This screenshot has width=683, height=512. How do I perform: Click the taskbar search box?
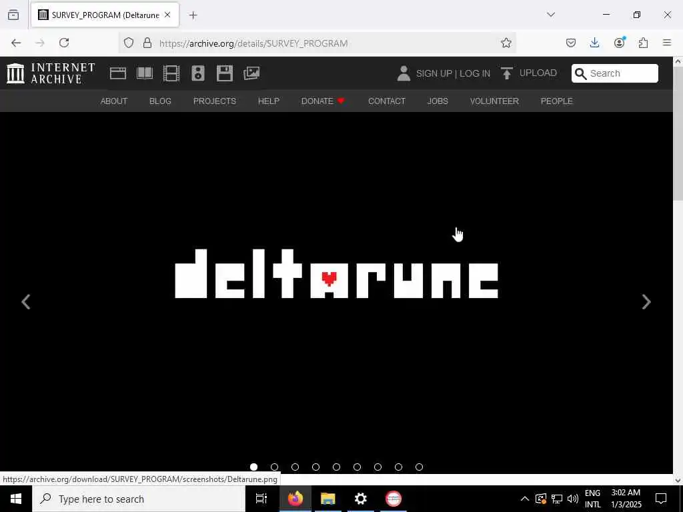tap(139, 499)
